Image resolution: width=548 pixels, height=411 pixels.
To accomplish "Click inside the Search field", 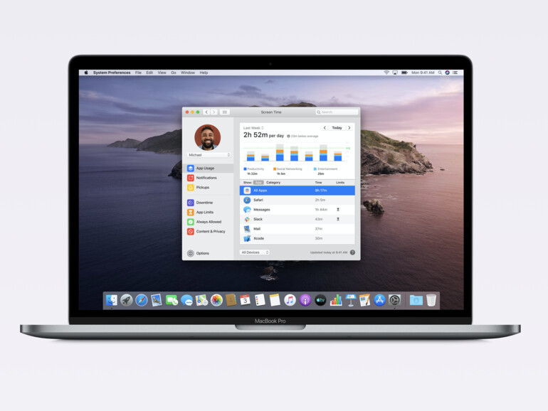I will (x=337, y=112).
